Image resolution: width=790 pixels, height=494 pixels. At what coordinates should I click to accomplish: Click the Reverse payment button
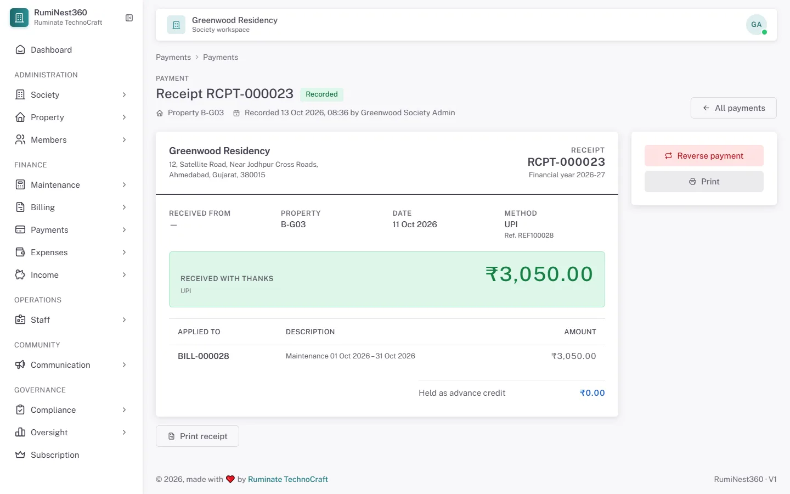coord(704,156)
